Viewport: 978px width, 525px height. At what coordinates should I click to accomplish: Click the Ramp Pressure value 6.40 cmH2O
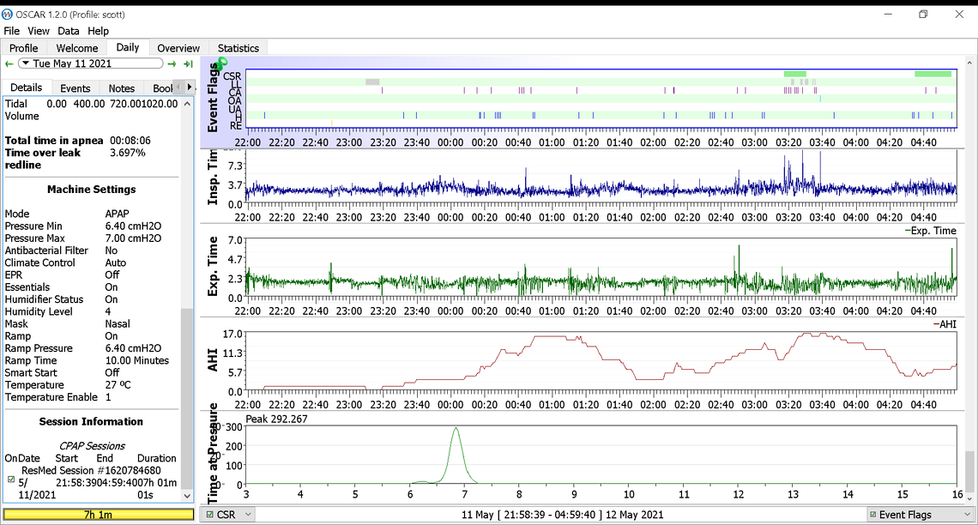click(x=133, y=348)
